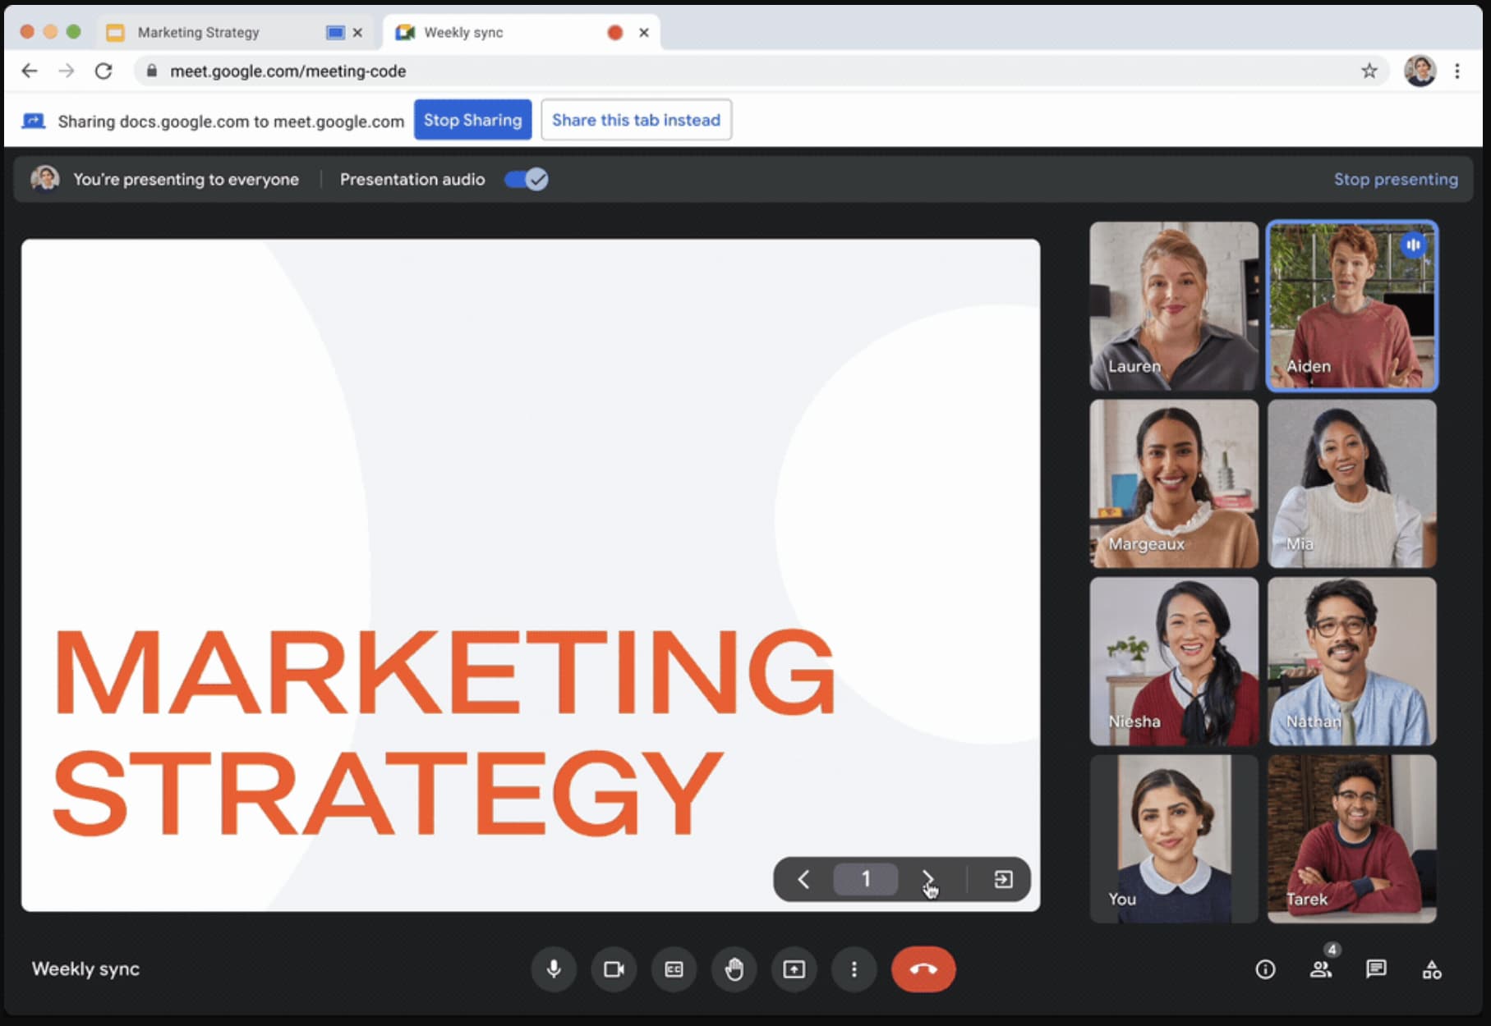
Task: Click the present screen icon
Action: pos(794,969)
